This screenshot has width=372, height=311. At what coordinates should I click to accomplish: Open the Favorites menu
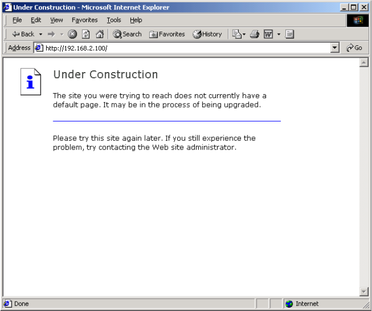point(85,20)
